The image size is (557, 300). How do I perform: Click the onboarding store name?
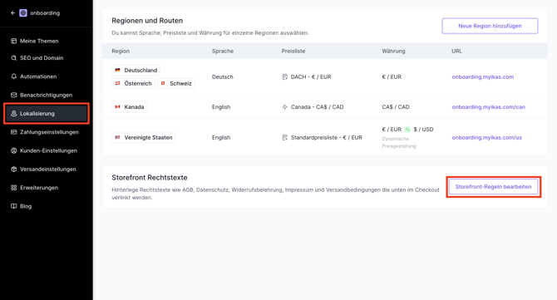tap(45, 13)
